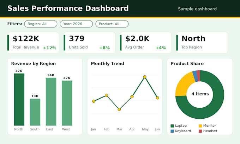Viewport: 240px width, 144px height.
Task: Click the Sales Performance Dashboard title
Action: coord(68,8)
